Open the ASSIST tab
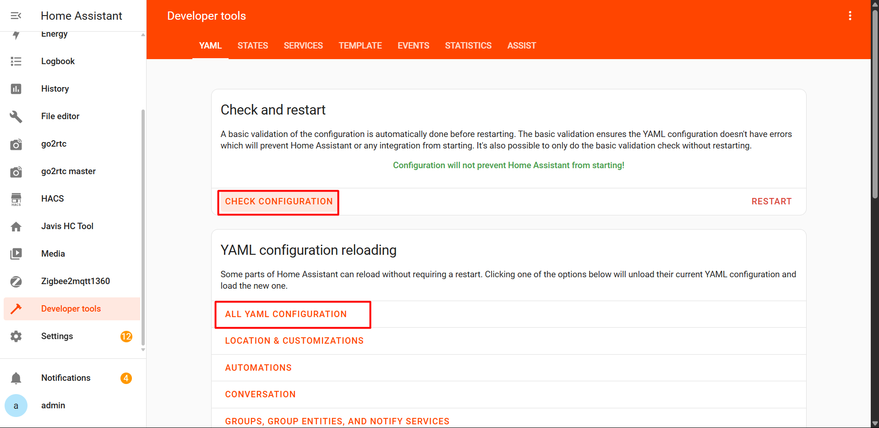The height and width of the screenshot is (428, 879). coord(521,45)
